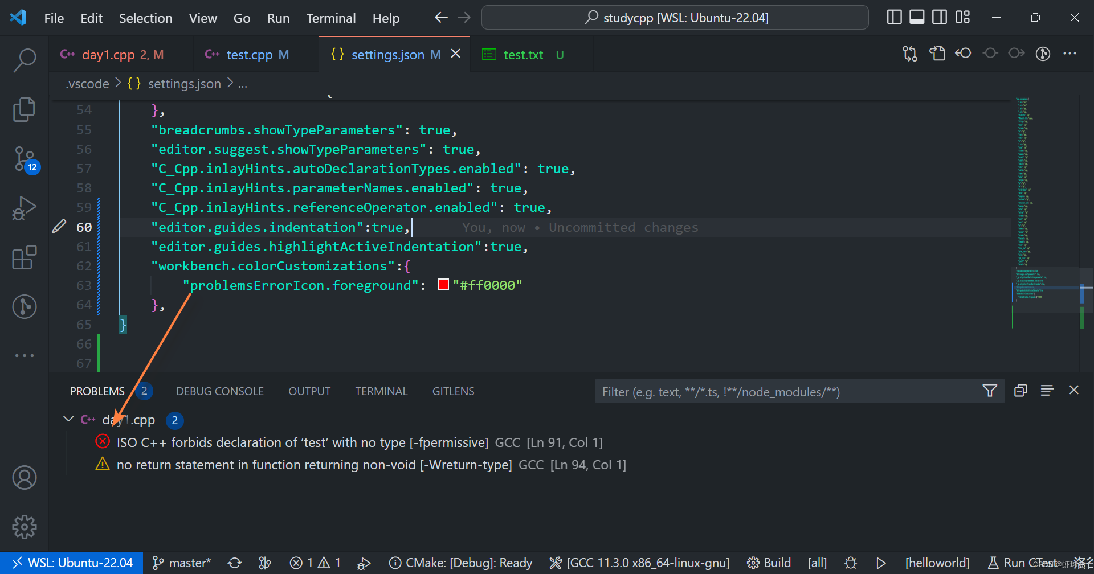Viewport: 1094px width, 574px height.
Task: Select the PROBLEMS panel tab
Action: pyautogui.click(x=97, y=391)
